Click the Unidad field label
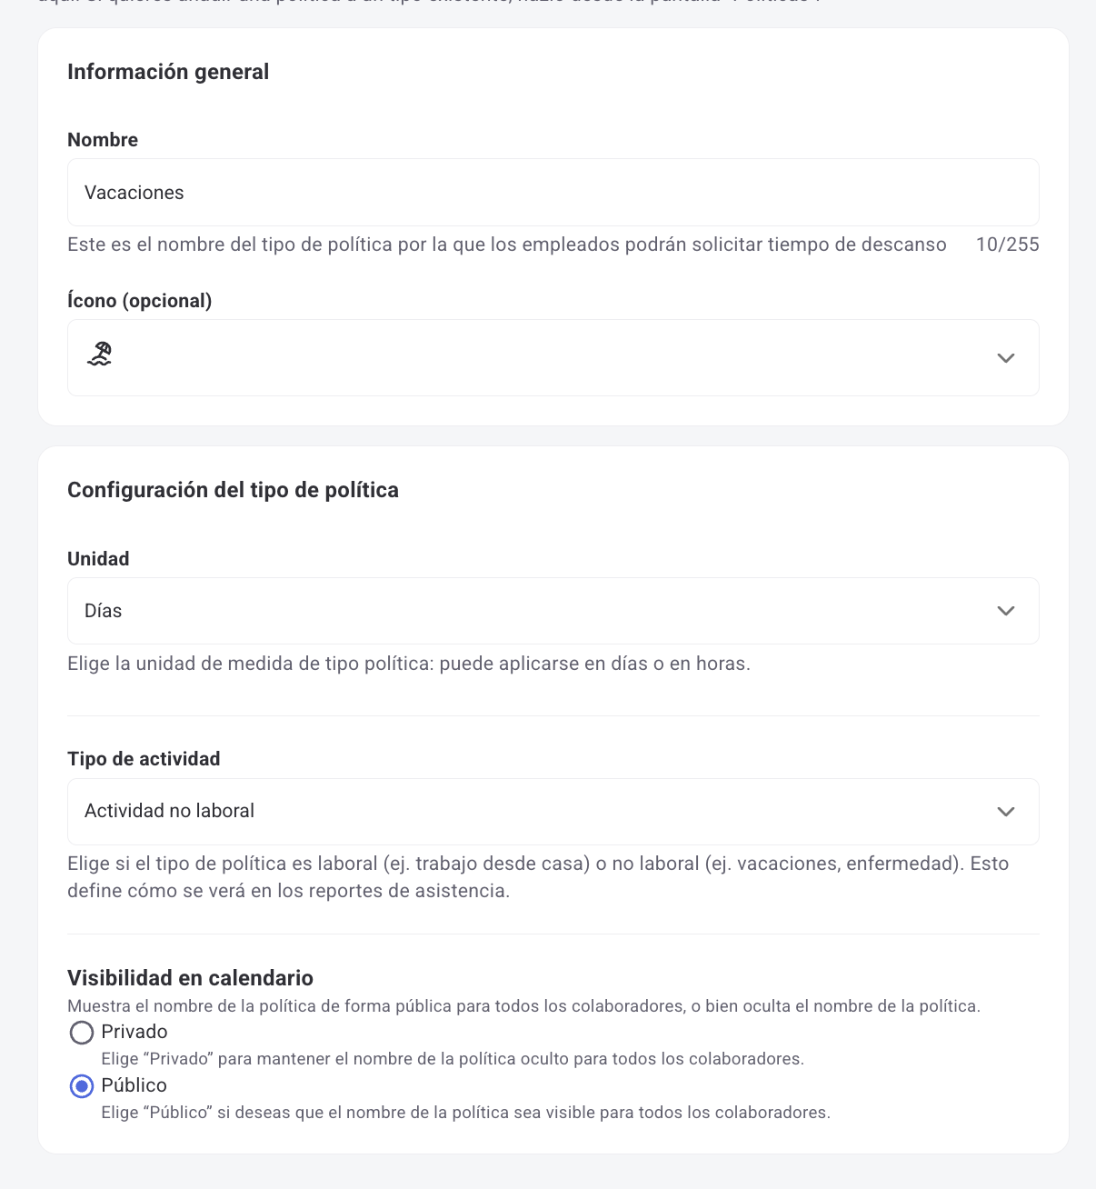 [x=98, y=559]
